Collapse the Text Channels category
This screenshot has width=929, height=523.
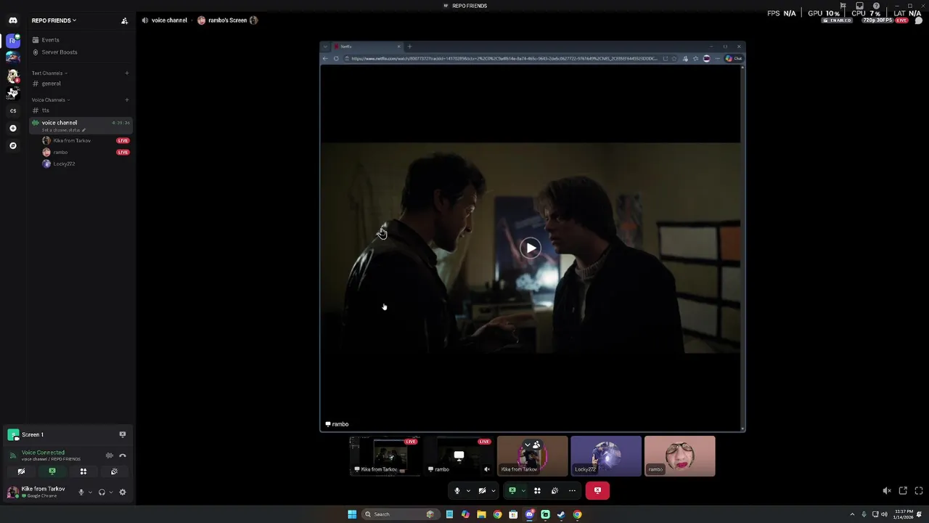49,73
